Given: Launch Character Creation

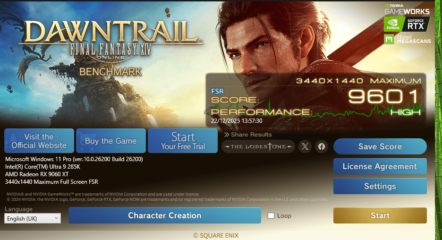Looking at the screenshot, I should coord(165,215).
